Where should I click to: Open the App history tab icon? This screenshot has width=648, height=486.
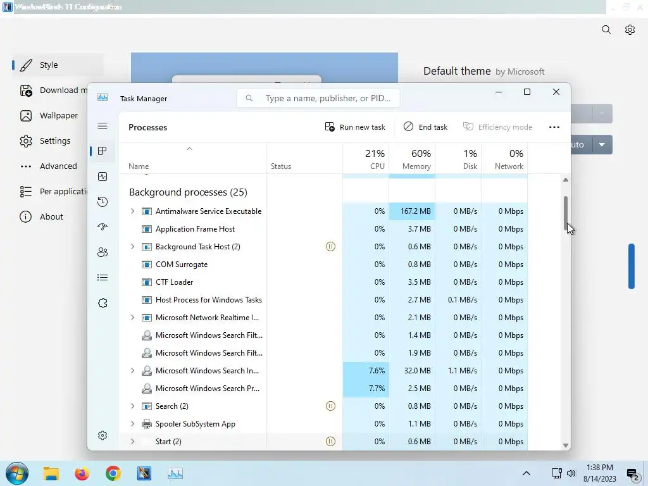pyautogui.click(x=103, y=202)
